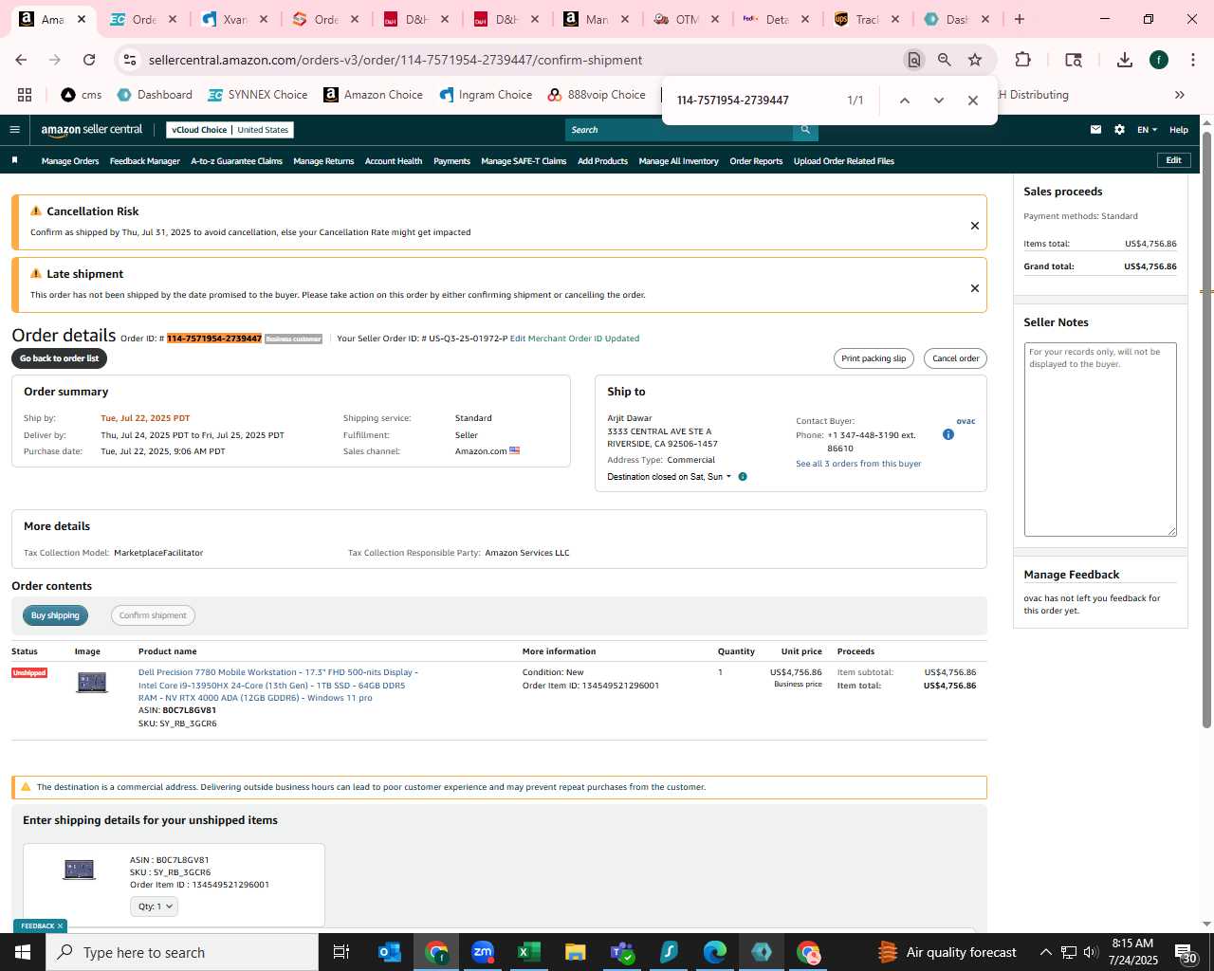
Task: Click the Buy shipping button
Action: click(x=55, y=615)
